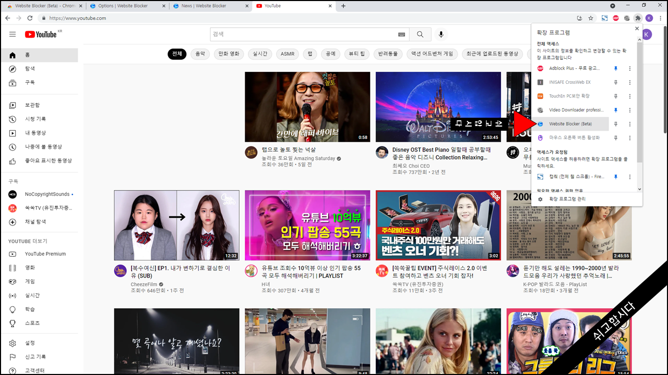The height and width of the screenshot is (375, 668).
Task: Unpin Adblock Plus from toolbar
Action: [616, 68]
